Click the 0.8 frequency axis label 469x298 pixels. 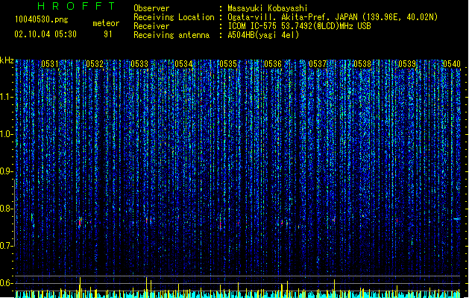point(7,209)
